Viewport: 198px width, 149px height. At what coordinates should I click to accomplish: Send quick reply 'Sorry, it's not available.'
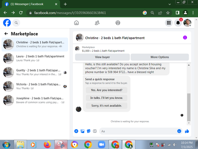(x=107, y=106)
